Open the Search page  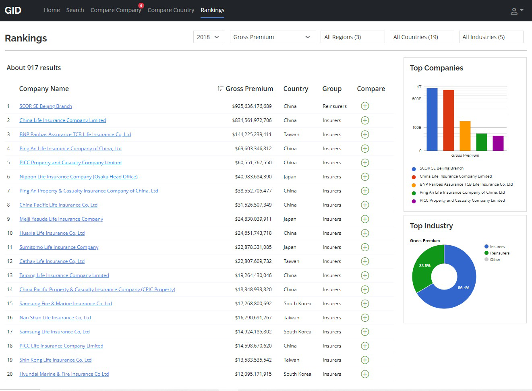click(75, 10)
